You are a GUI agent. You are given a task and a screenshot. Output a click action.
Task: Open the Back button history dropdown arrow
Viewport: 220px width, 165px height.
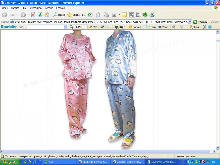coord(17,15)
